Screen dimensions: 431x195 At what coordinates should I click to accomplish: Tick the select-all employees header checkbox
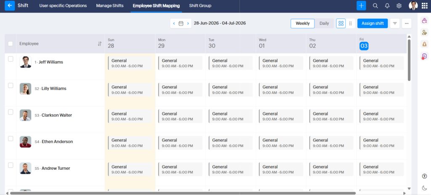point(11,43)
